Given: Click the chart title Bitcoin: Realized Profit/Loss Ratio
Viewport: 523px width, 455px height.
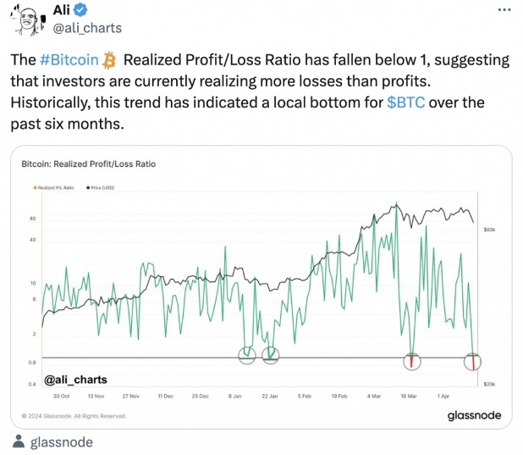Looking at the screenshot, I should (88, 164).
